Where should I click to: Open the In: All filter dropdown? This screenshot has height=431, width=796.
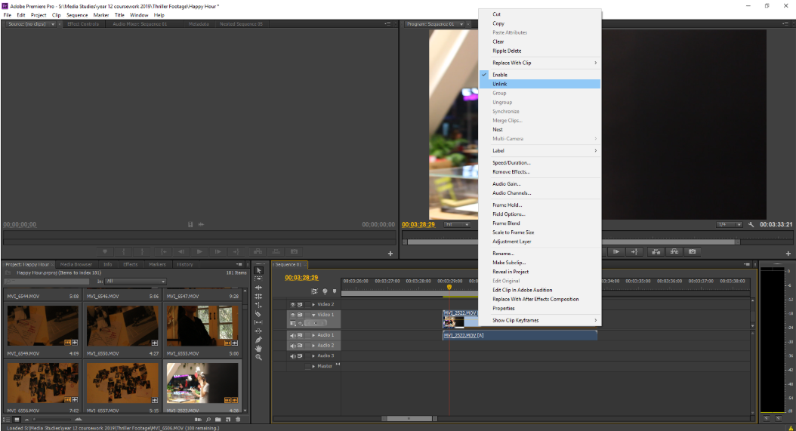[x=135, y=282]
